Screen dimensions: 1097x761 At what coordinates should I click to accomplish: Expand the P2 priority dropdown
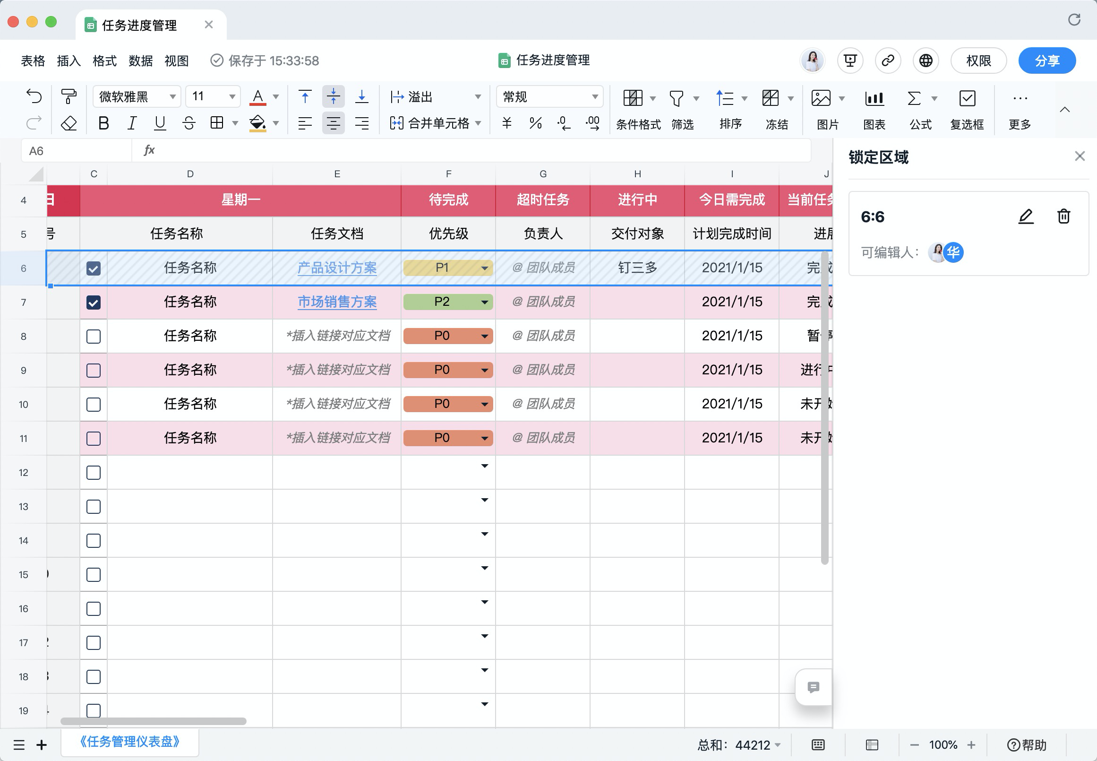coord(484,302)
